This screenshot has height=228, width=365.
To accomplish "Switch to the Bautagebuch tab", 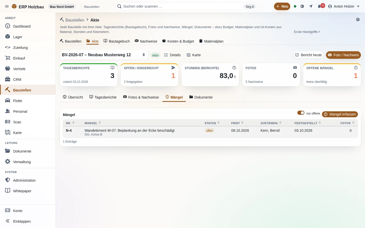I will pyautogui.click(x=117, y=41).
